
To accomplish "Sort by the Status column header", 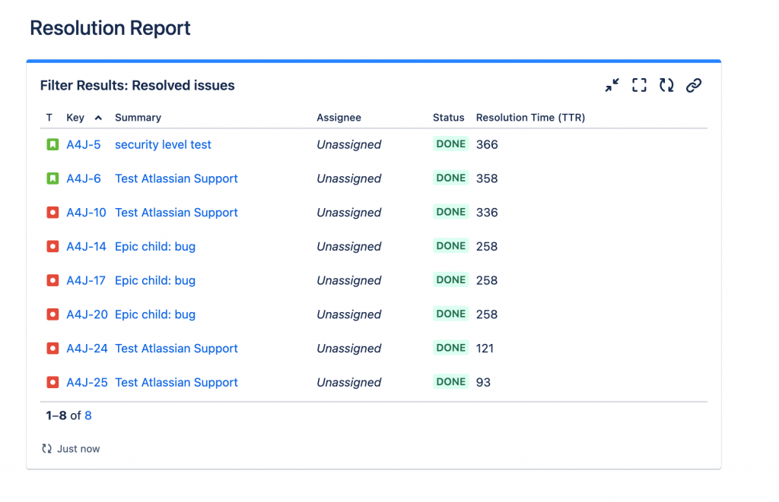I will click(448, 118).
